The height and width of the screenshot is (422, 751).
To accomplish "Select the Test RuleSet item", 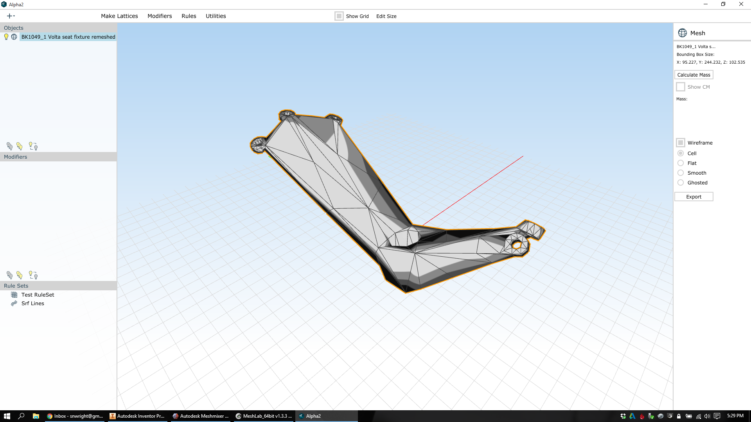I will tap(38, 295).
